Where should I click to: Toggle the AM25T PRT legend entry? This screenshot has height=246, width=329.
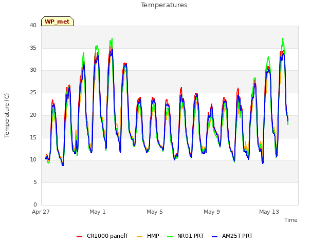point(232,236)
